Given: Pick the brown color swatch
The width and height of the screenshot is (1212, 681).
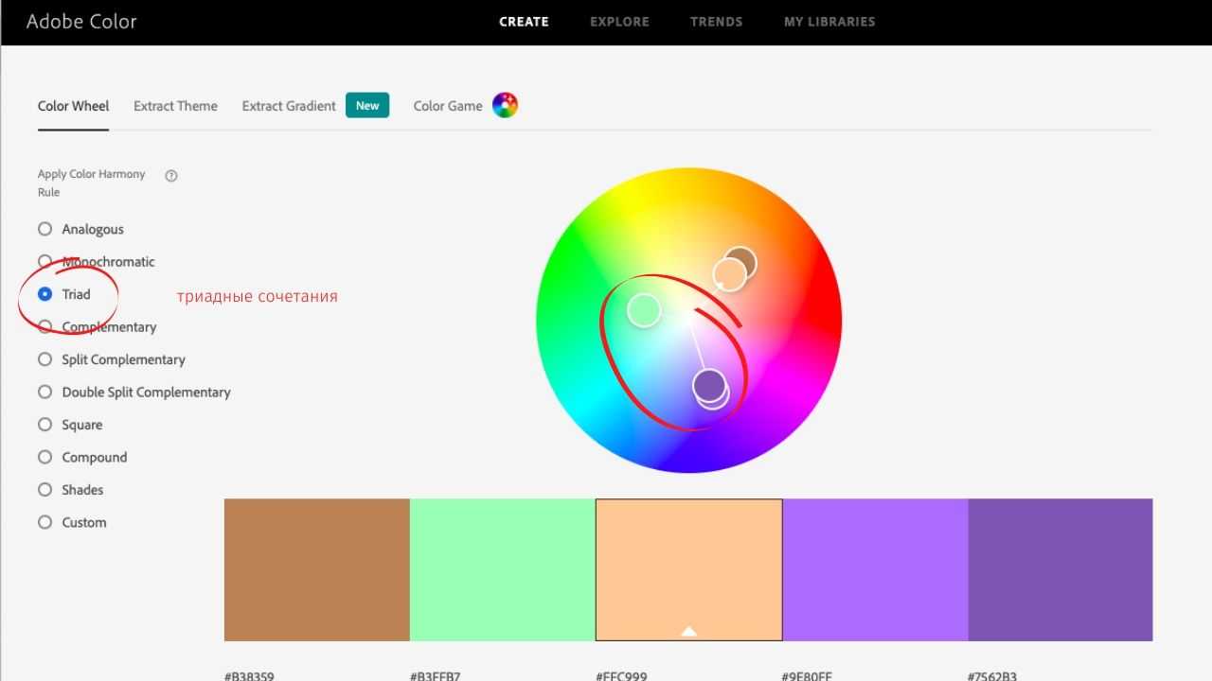Looking at the screenshot, I should (316, 569).
